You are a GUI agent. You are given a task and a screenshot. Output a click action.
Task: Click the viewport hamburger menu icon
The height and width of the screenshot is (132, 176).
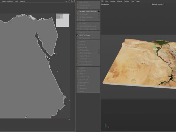(x=102, y=1)
